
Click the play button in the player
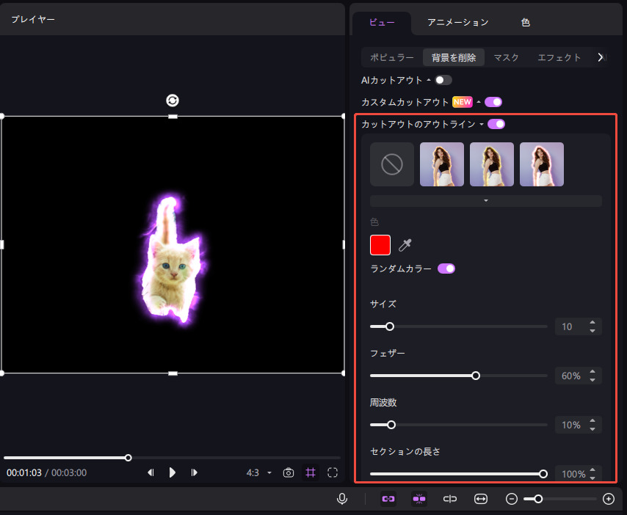coord(173,472)
